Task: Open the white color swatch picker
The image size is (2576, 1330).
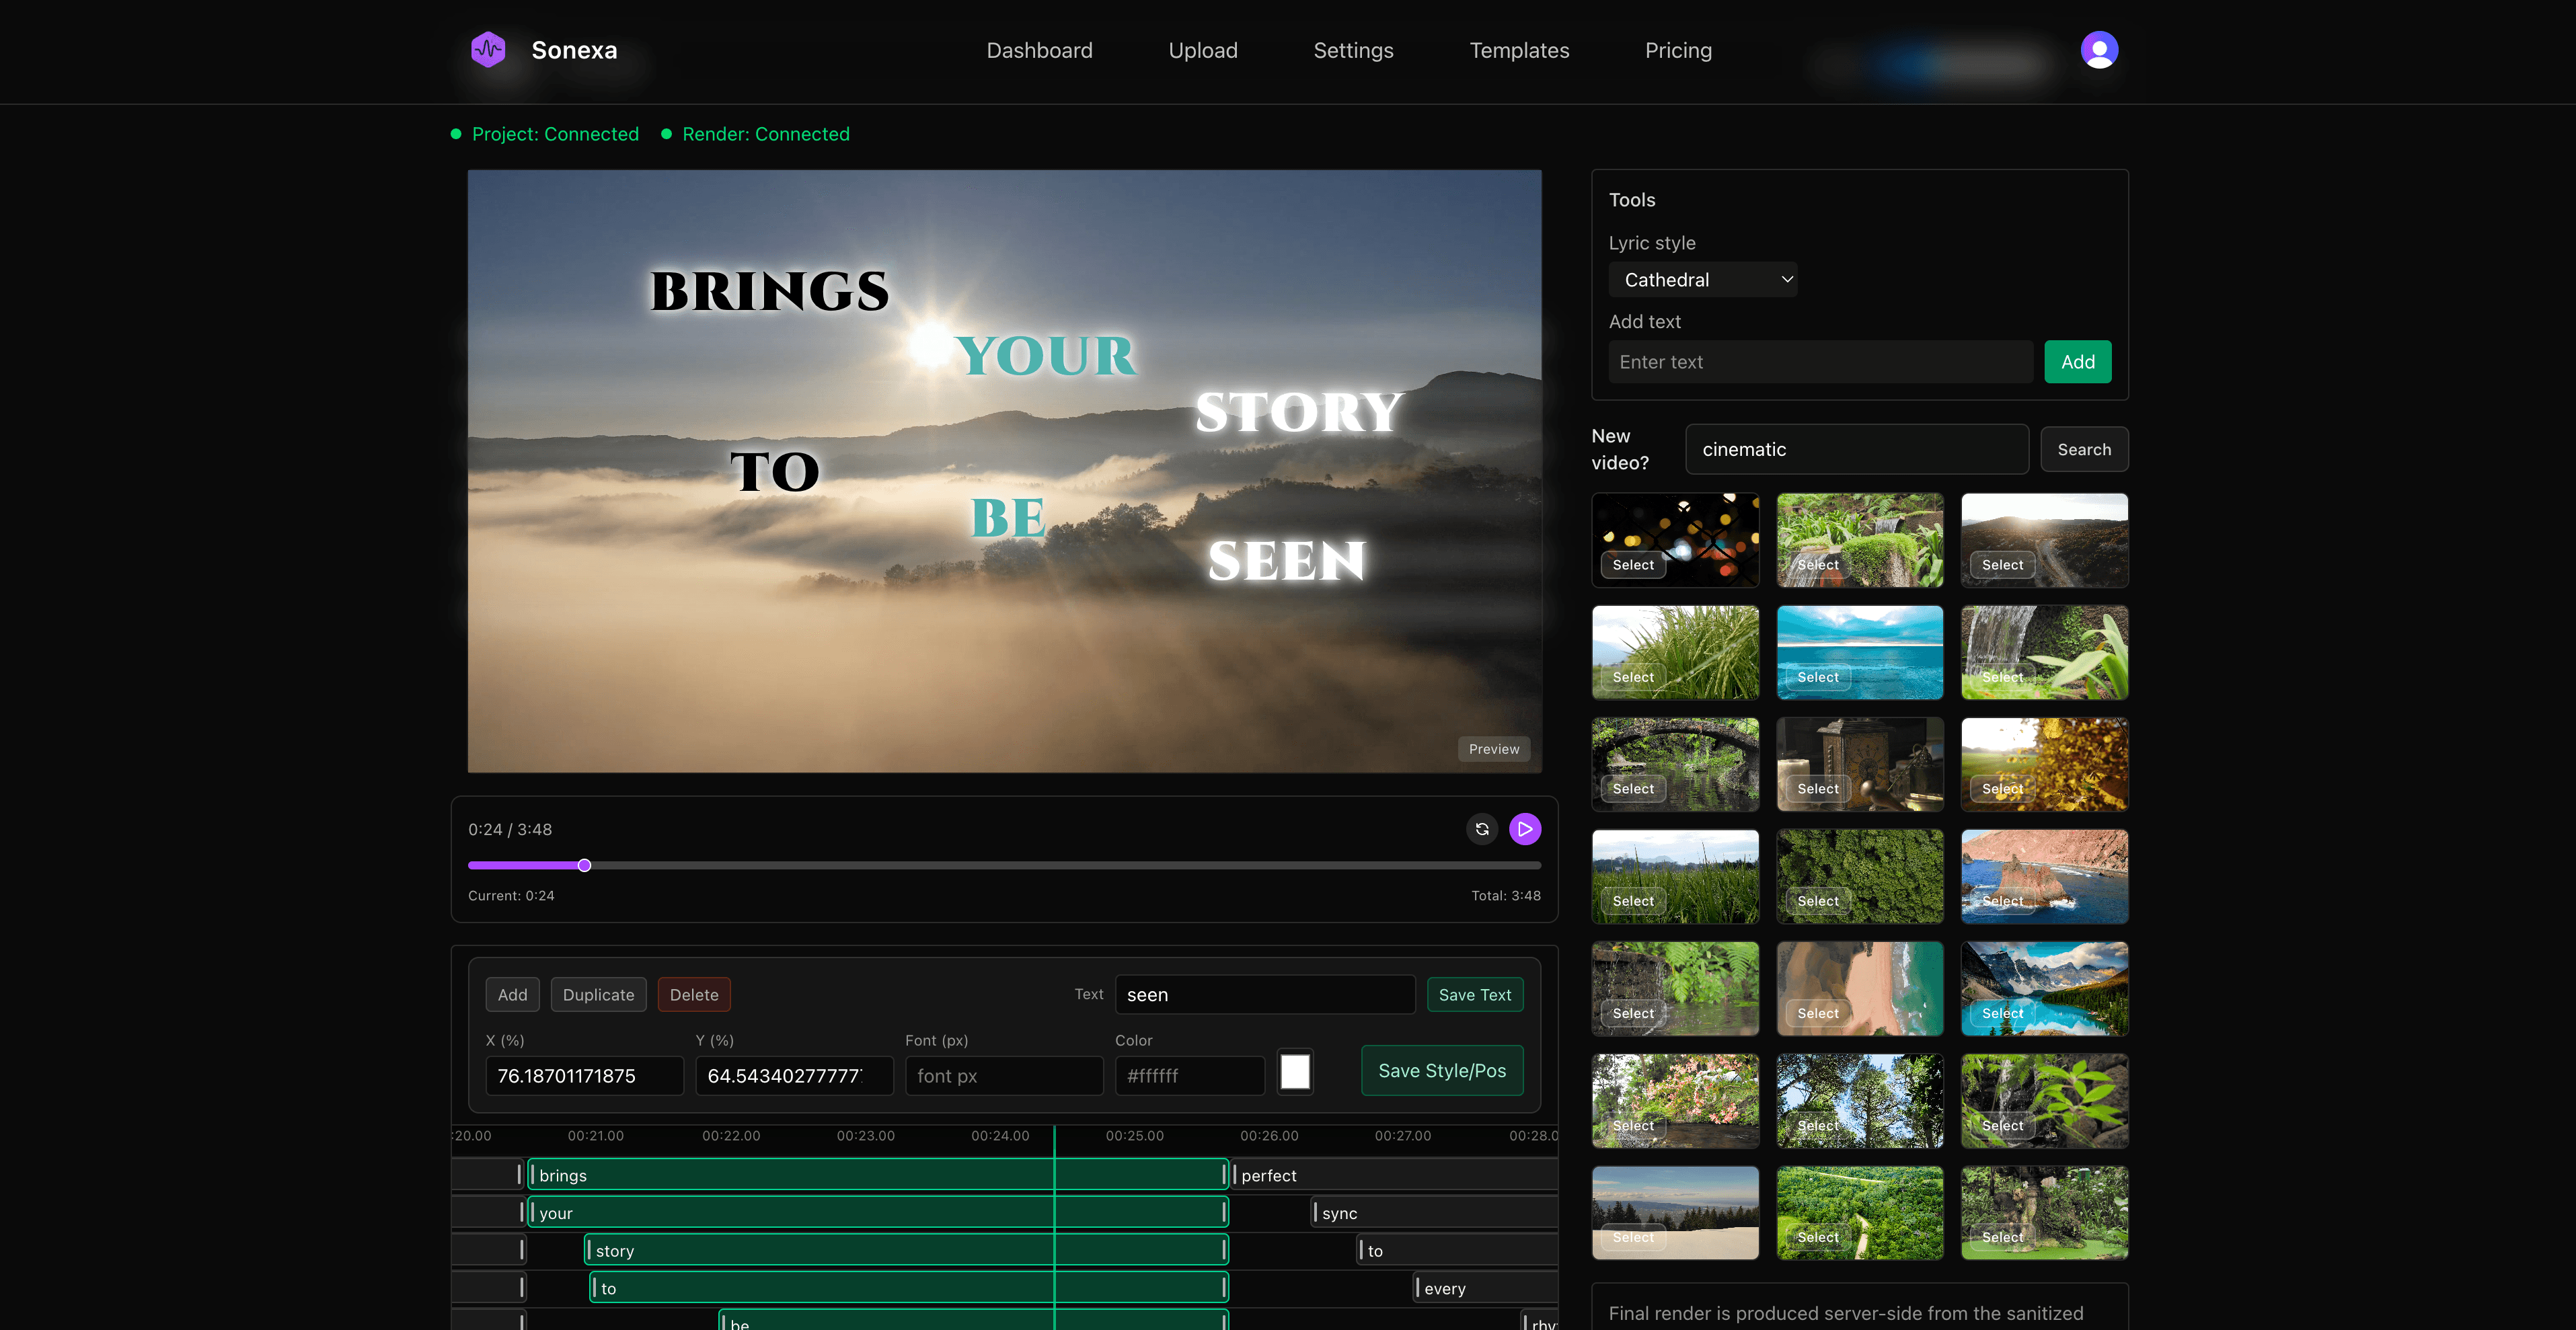Action: [x=1295, y=1071]
